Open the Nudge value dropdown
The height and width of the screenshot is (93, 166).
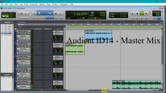127,16
